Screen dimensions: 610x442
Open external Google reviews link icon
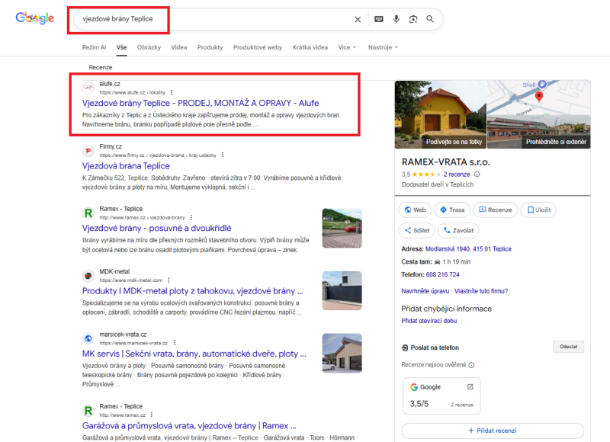click(x=470, y=387)
